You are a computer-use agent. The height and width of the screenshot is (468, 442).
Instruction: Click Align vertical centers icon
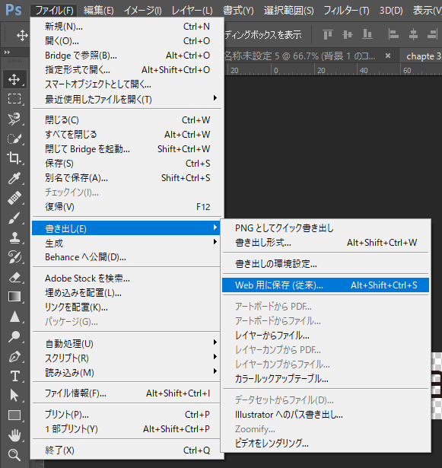click(348, 34)
